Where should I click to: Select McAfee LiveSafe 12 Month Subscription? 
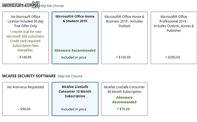click(x=75, y=99)
